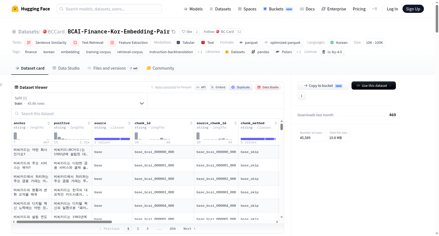The height and width of the screenshot is (236, 439).
Task: Open the Dataset card tab
Action: (30, 68)
